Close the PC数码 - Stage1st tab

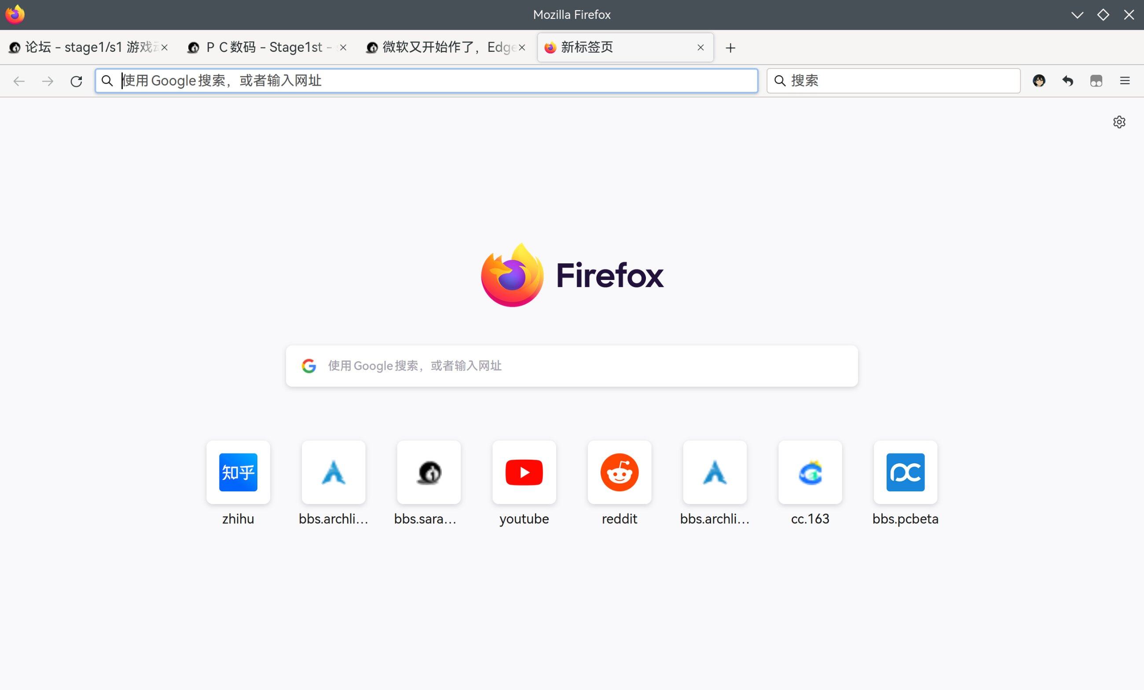pyautogui.click(x=343, y=47)
